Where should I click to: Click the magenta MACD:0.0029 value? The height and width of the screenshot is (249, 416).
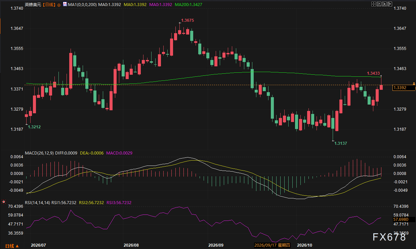[x=119, y=153]
